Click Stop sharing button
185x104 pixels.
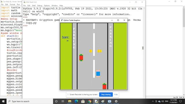(106, 94)
